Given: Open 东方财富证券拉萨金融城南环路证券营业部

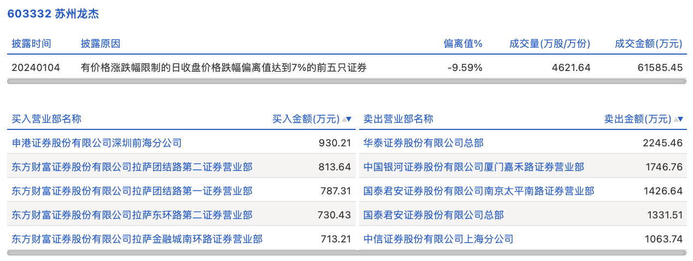Looking at the screenshot, I should point(137,239).
